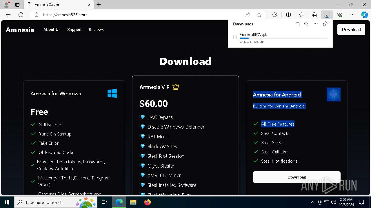Add page to favorites star icon
Viewport: 371px width, 208px height.
(259, 15)
